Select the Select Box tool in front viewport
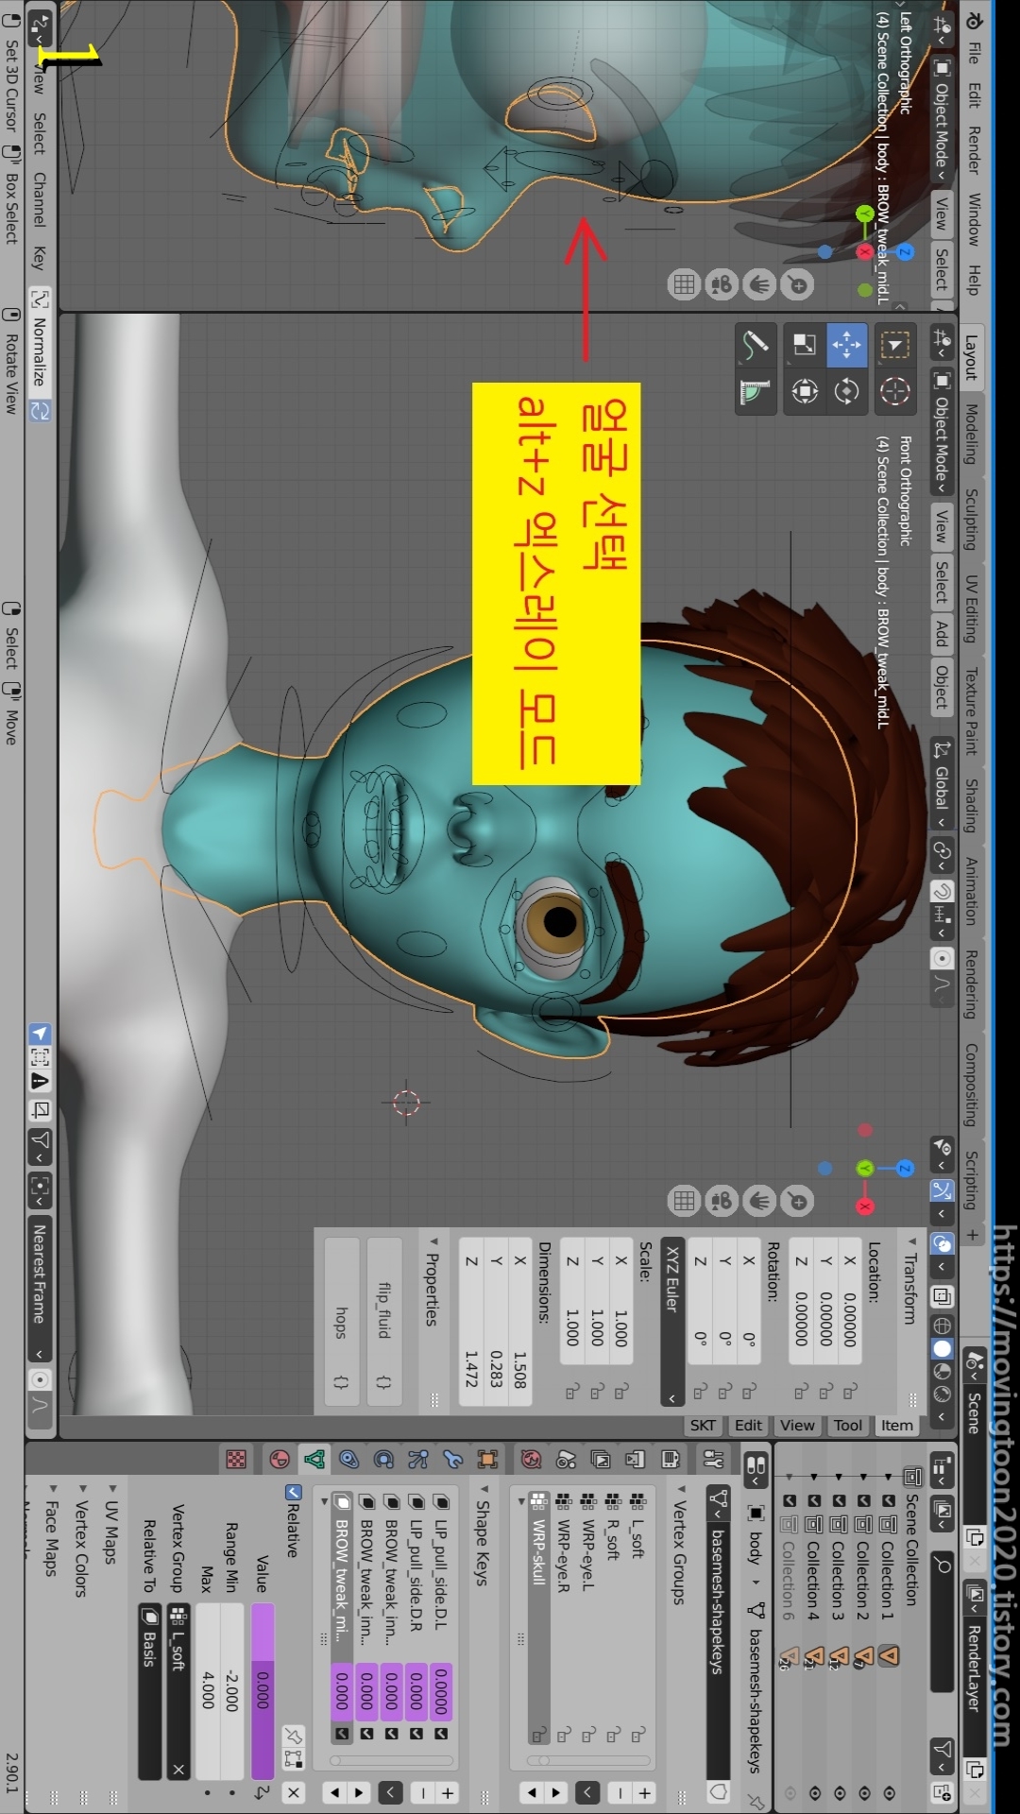The height and width of the screenshot is (1814, 1020). (x=895, y=345)
